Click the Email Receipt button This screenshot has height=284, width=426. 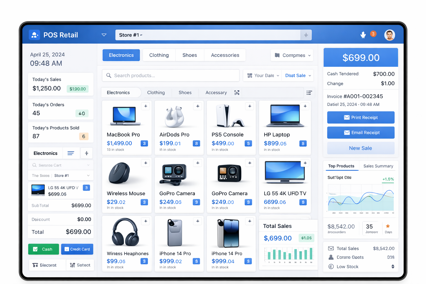[361, 133]
